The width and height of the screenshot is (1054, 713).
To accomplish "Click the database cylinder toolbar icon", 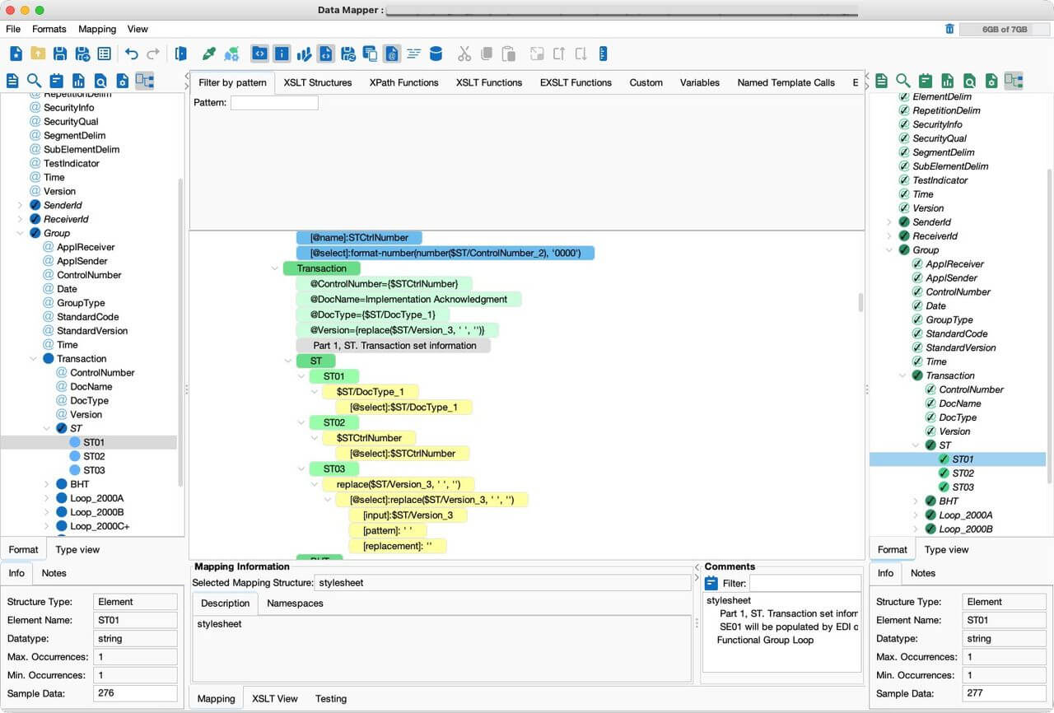I will pyautogui.click(x=436, y=54).
